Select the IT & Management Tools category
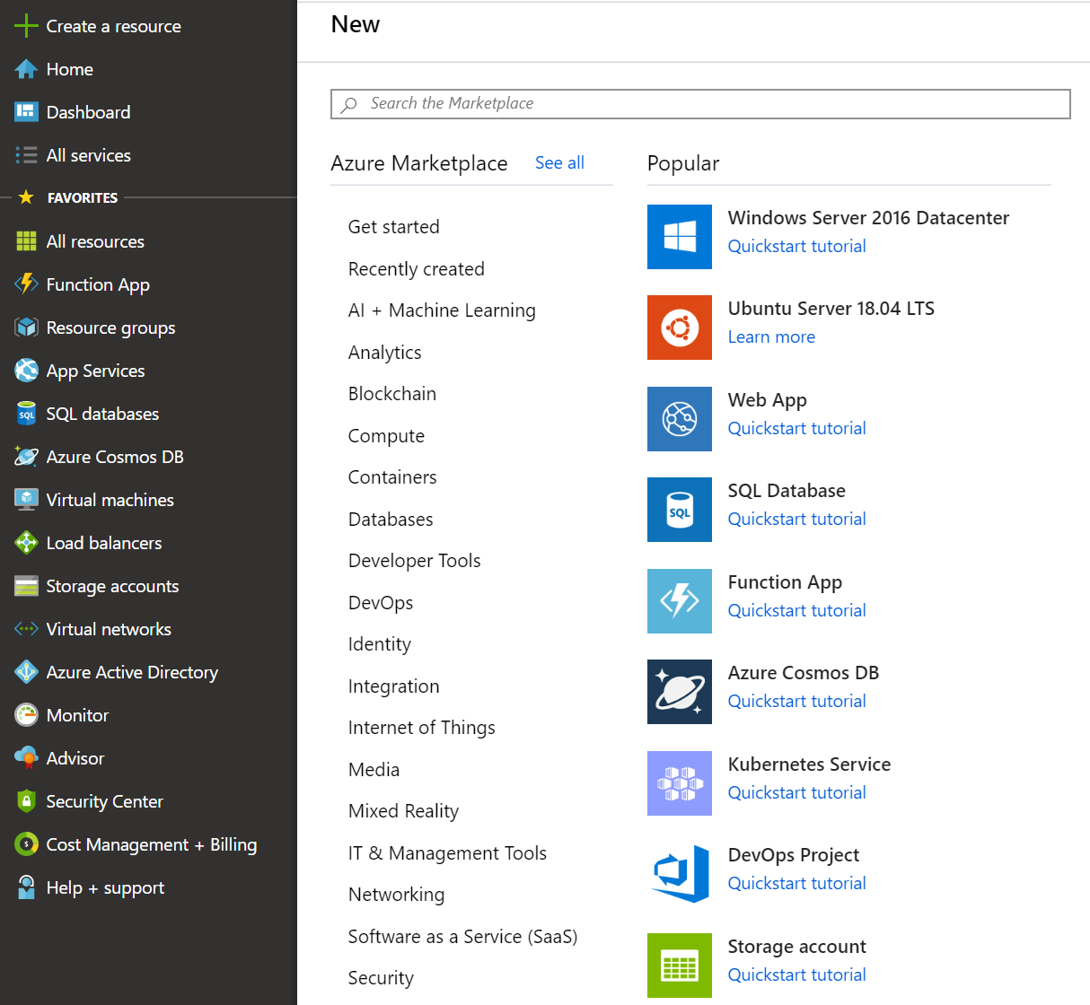Viewport: 1090px width, 1005px height. tap(447, 853)
